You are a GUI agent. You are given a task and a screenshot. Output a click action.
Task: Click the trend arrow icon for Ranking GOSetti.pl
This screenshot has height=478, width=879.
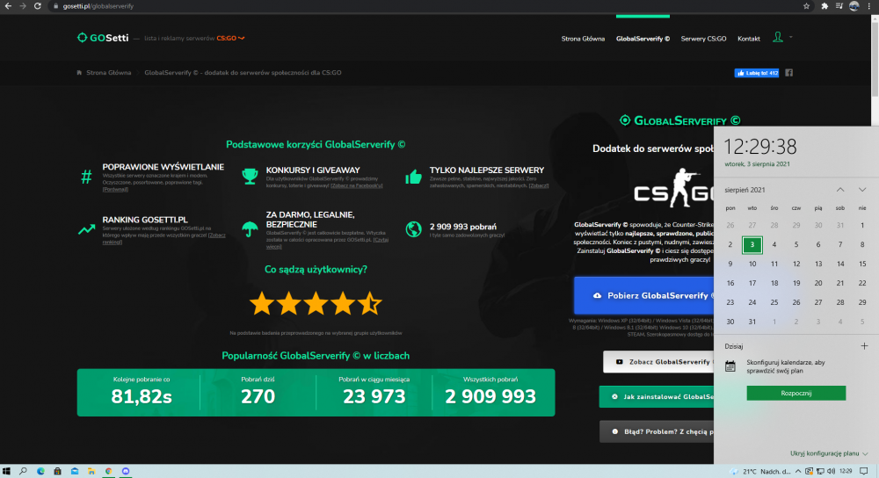coord(86,229)
